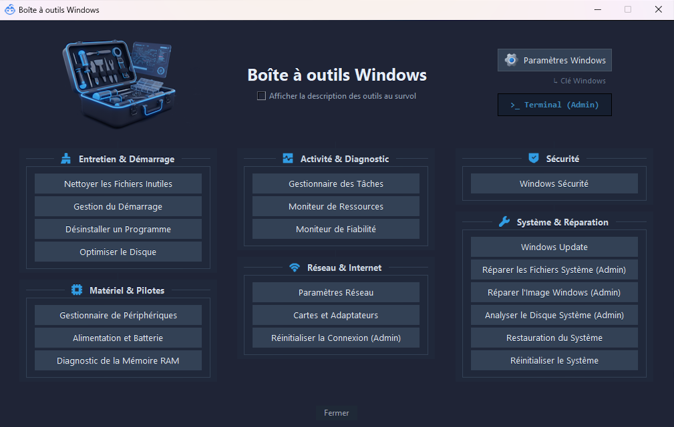Click Optimiser le Disque

(118, 252)
